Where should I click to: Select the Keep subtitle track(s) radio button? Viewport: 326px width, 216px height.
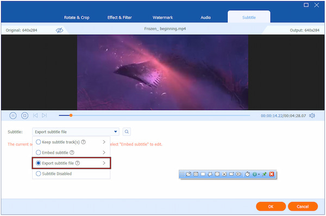tap(38, 142)
